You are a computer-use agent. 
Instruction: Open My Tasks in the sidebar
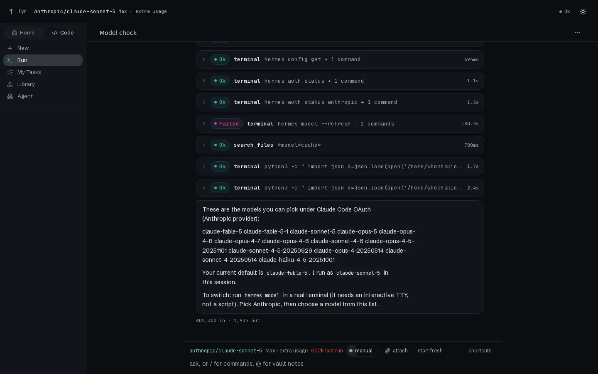pos(43,72)
